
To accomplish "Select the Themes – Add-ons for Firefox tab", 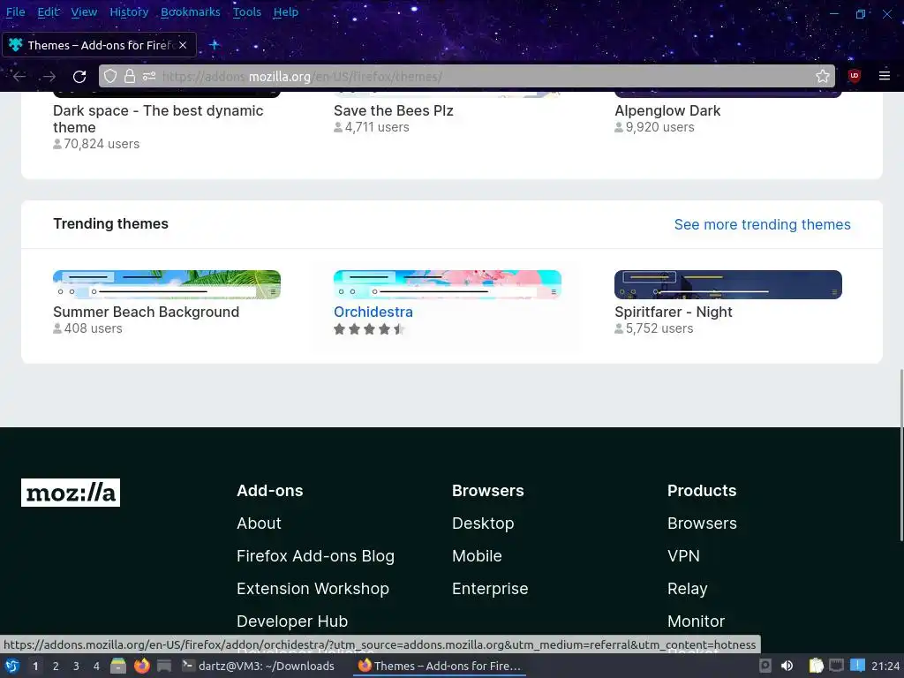I will click(99, 45).
